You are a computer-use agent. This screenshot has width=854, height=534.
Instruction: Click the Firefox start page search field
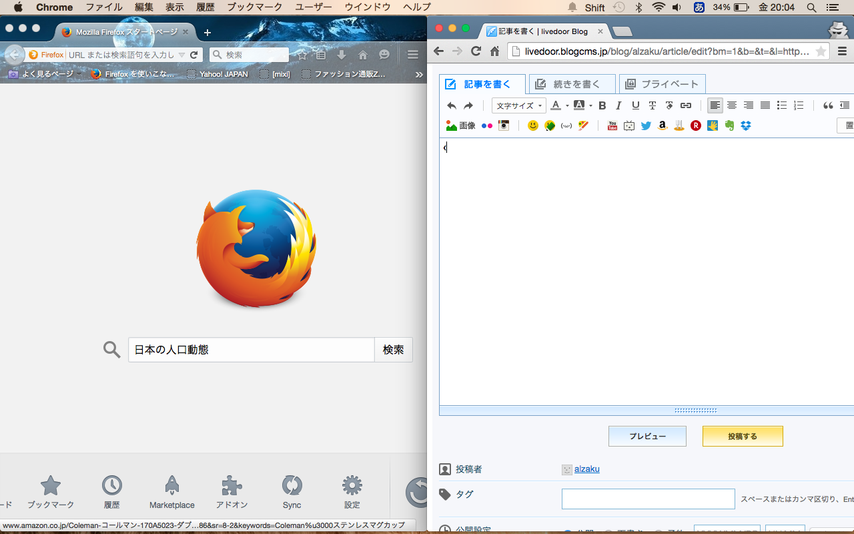(x=252, y=350)
